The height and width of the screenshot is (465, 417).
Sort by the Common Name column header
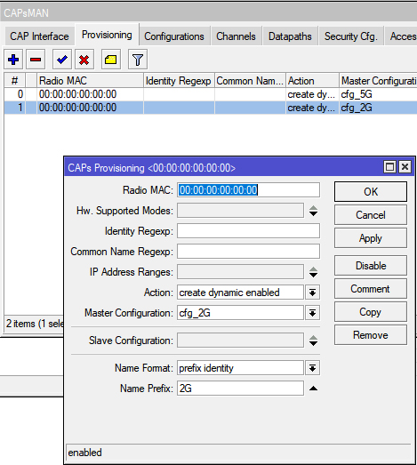tap(250, 81)
